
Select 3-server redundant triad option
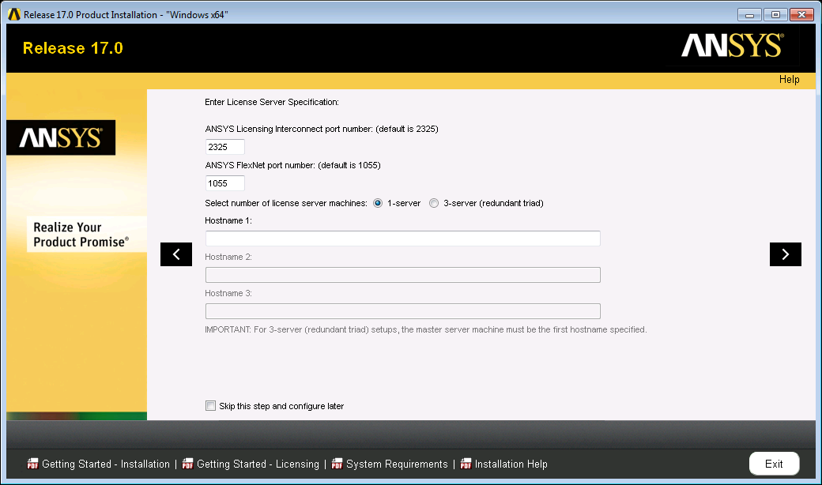tap(433, 203)
